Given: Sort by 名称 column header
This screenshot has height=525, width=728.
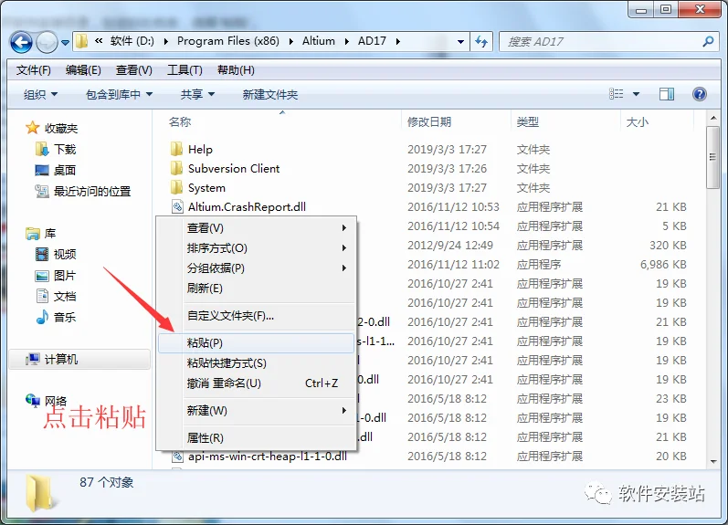Looking at the screenshot, I should [x=180, y=122].
